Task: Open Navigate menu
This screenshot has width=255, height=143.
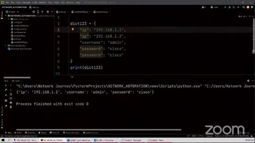Action: tap(26, 2)
